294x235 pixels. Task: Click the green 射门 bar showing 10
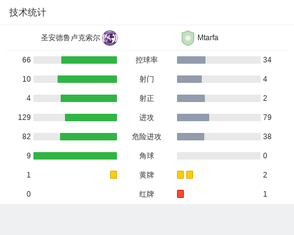tap(87, 79)
